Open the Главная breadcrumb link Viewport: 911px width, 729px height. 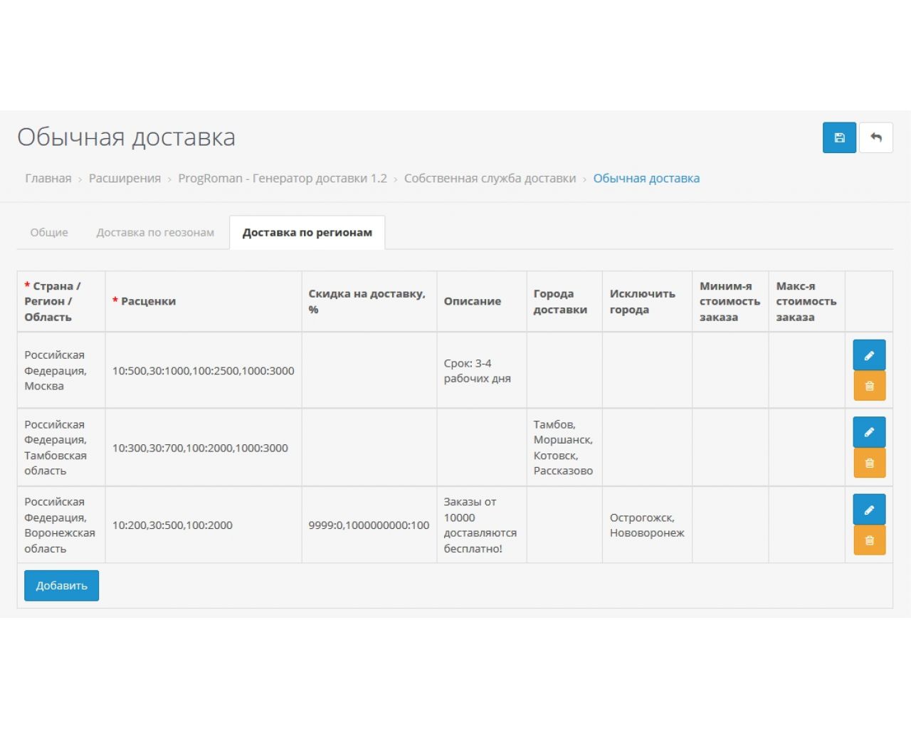point(48,178)
